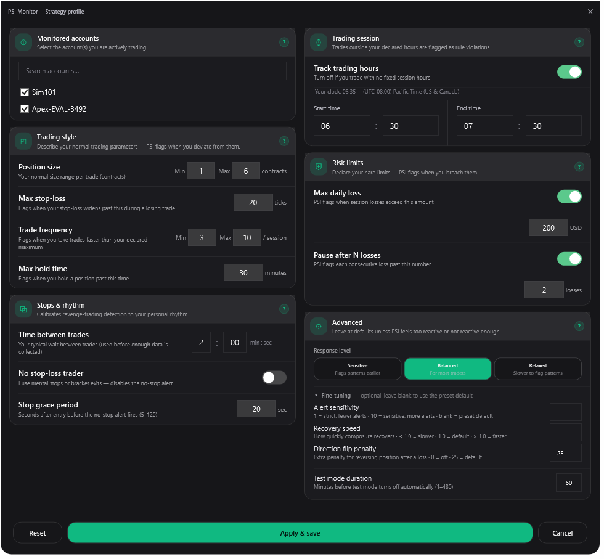Click "PSI Monitor · Strategy profile" title
604x559 pixels.
pyautogui.click(x=46, y=12)
